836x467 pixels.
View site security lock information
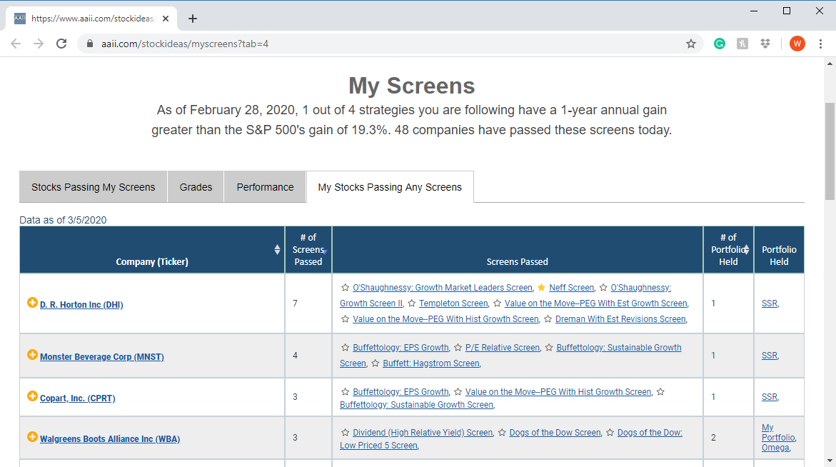[89, 44]
